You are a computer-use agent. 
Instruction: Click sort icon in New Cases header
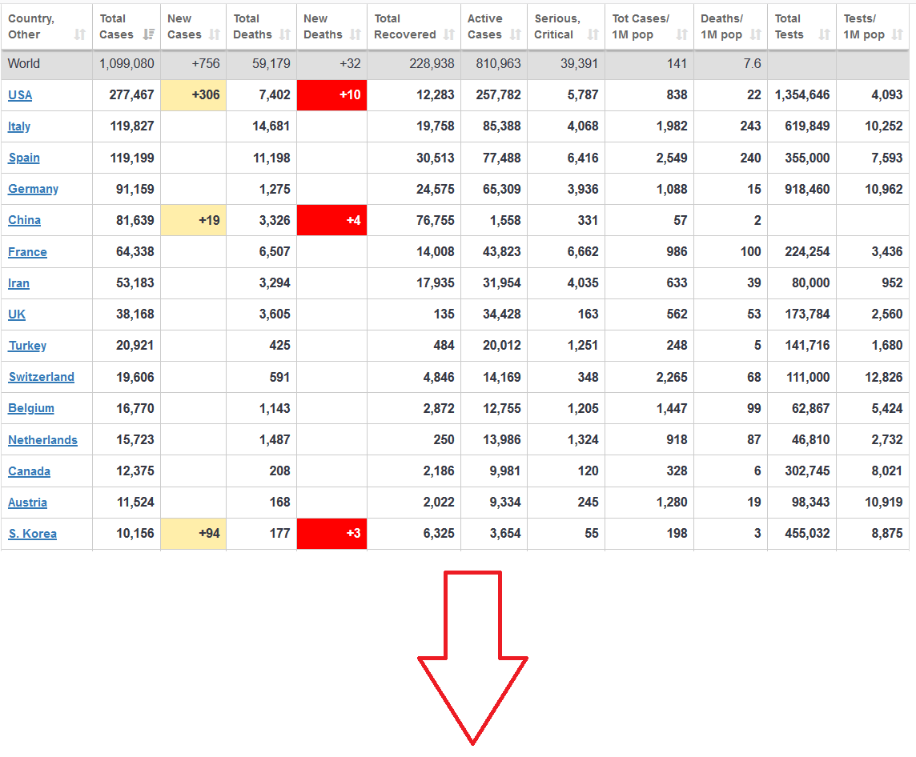(x=214, y=34)
